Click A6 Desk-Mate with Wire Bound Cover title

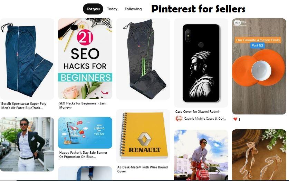pos(143,169)
